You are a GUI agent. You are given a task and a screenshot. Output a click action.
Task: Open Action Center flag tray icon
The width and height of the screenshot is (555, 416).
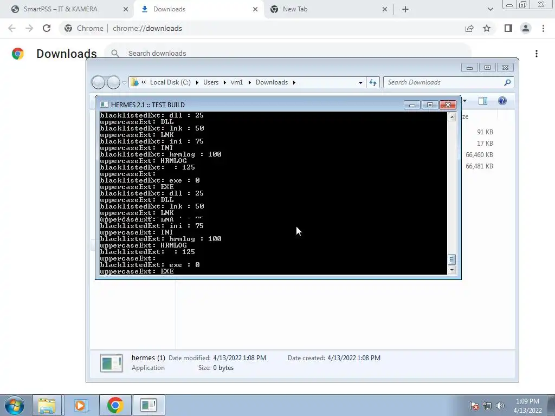474,406
